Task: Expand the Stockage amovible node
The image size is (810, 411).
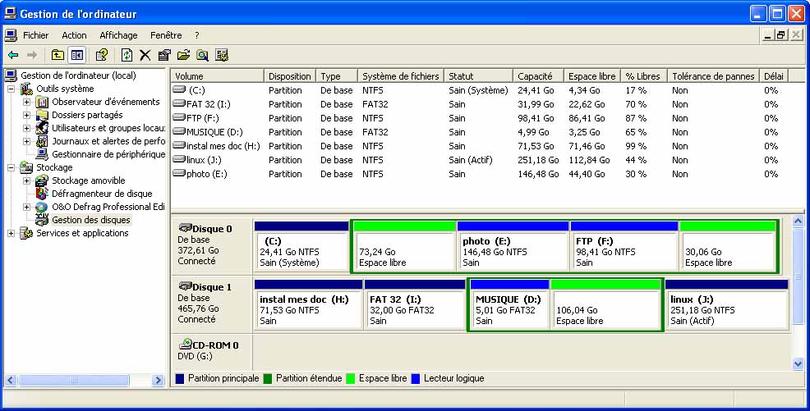Action: (x=27, y=181)
